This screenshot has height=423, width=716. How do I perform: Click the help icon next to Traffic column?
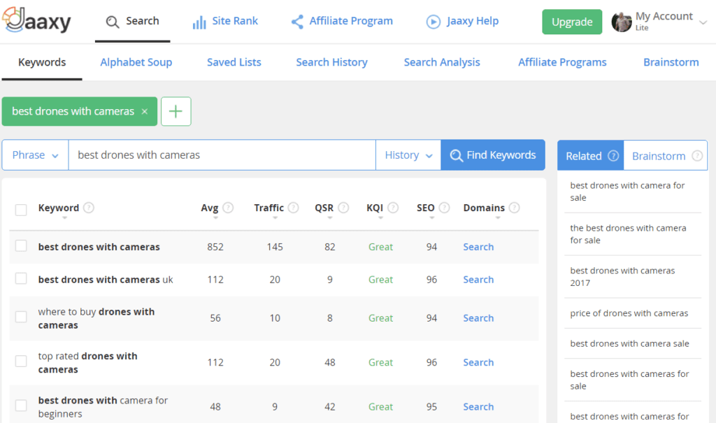pyautogui.click(x=293, y=208)
